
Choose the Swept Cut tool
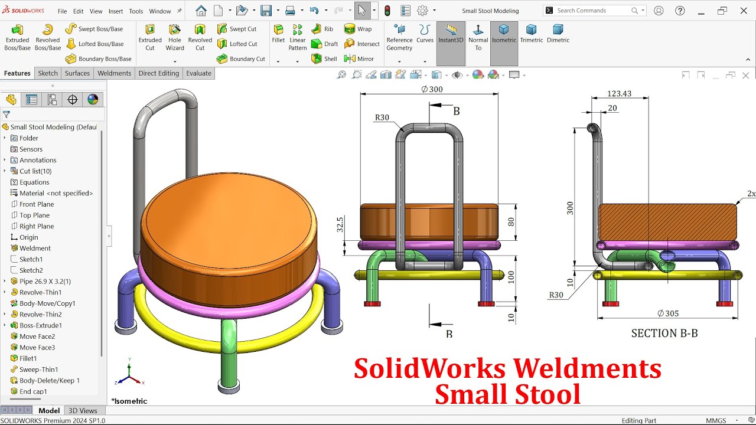pyautogui.click(x=236, y=29)
